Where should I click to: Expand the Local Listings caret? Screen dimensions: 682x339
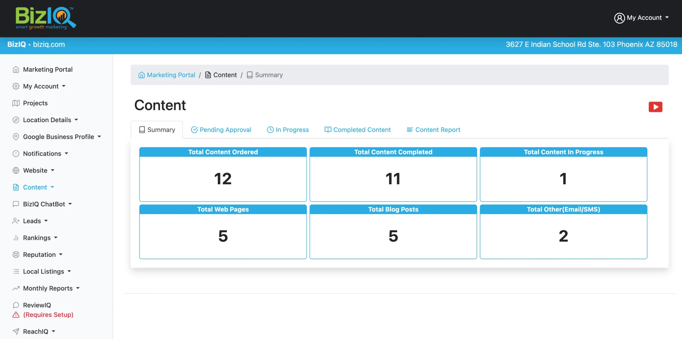pyautogui.click(x=69, y=271)
